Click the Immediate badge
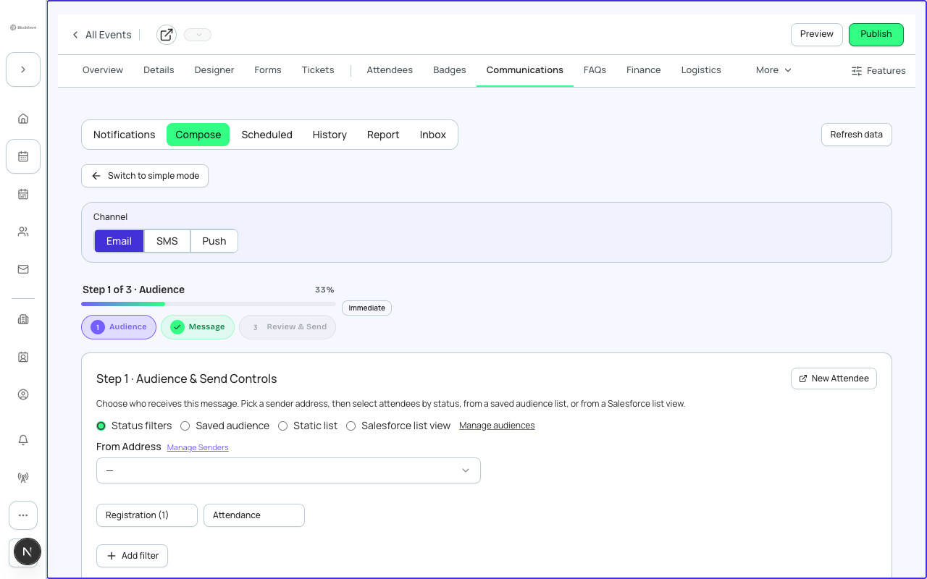Viewport: 927px width, 579px height. [x=366, y=308]
